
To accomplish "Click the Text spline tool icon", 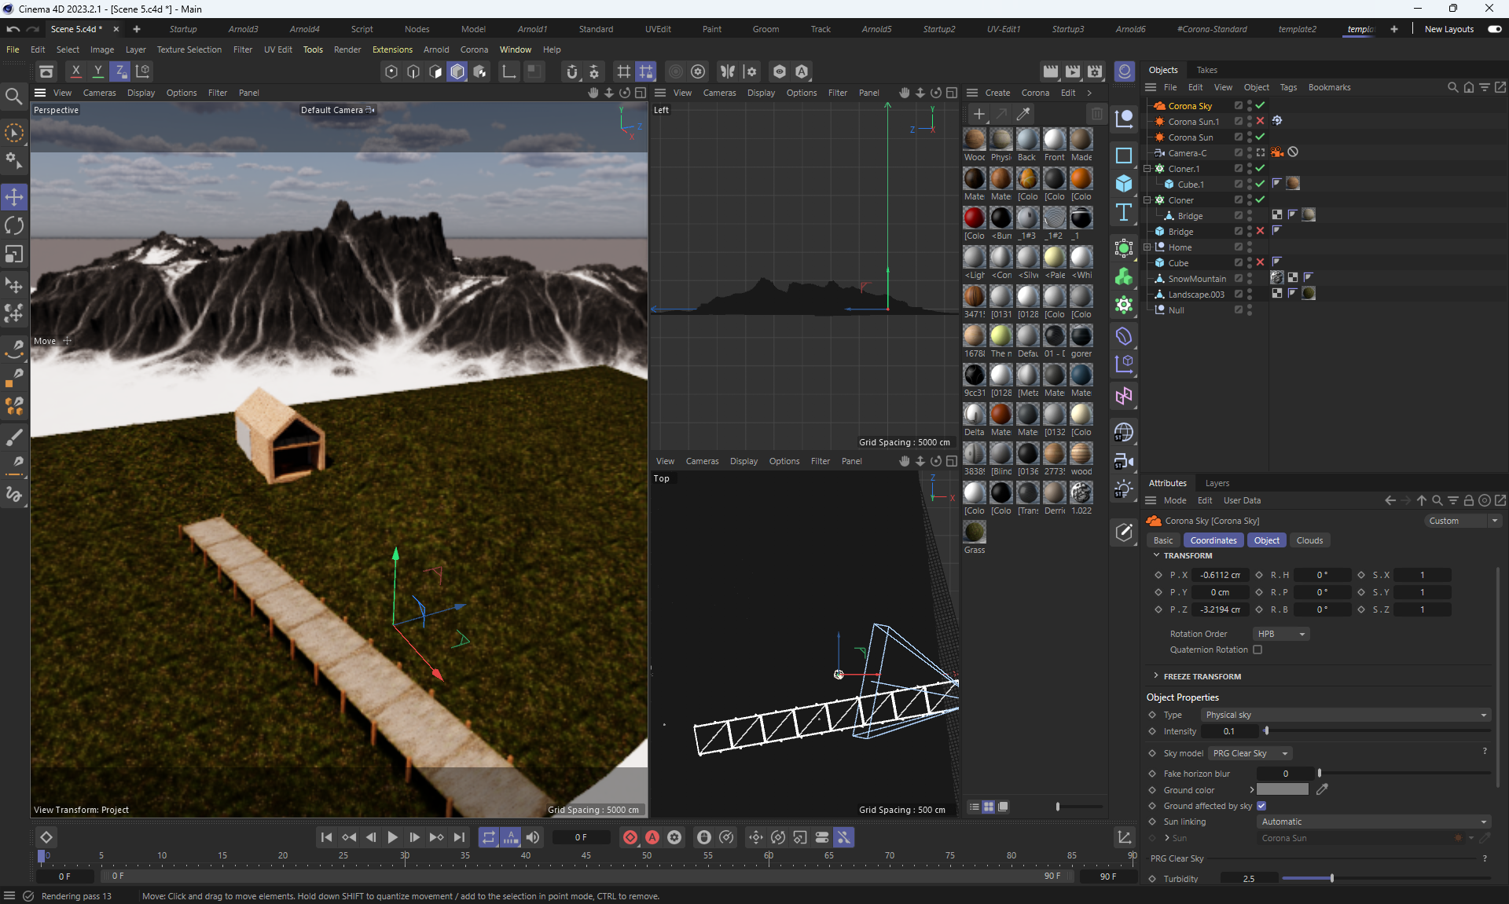I will [1124, 213].
